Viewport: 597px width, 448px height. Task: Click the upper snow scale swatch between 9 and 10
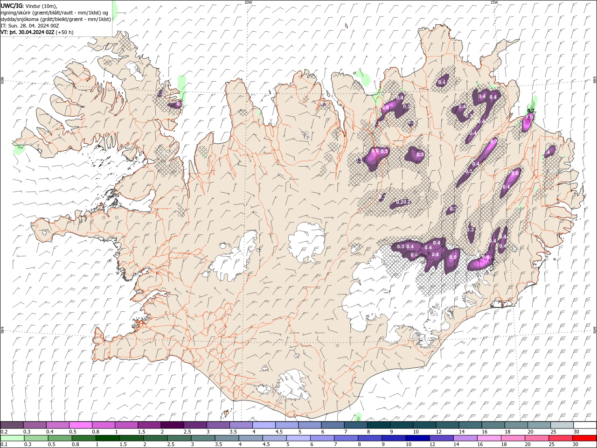(x=402, y=425)
